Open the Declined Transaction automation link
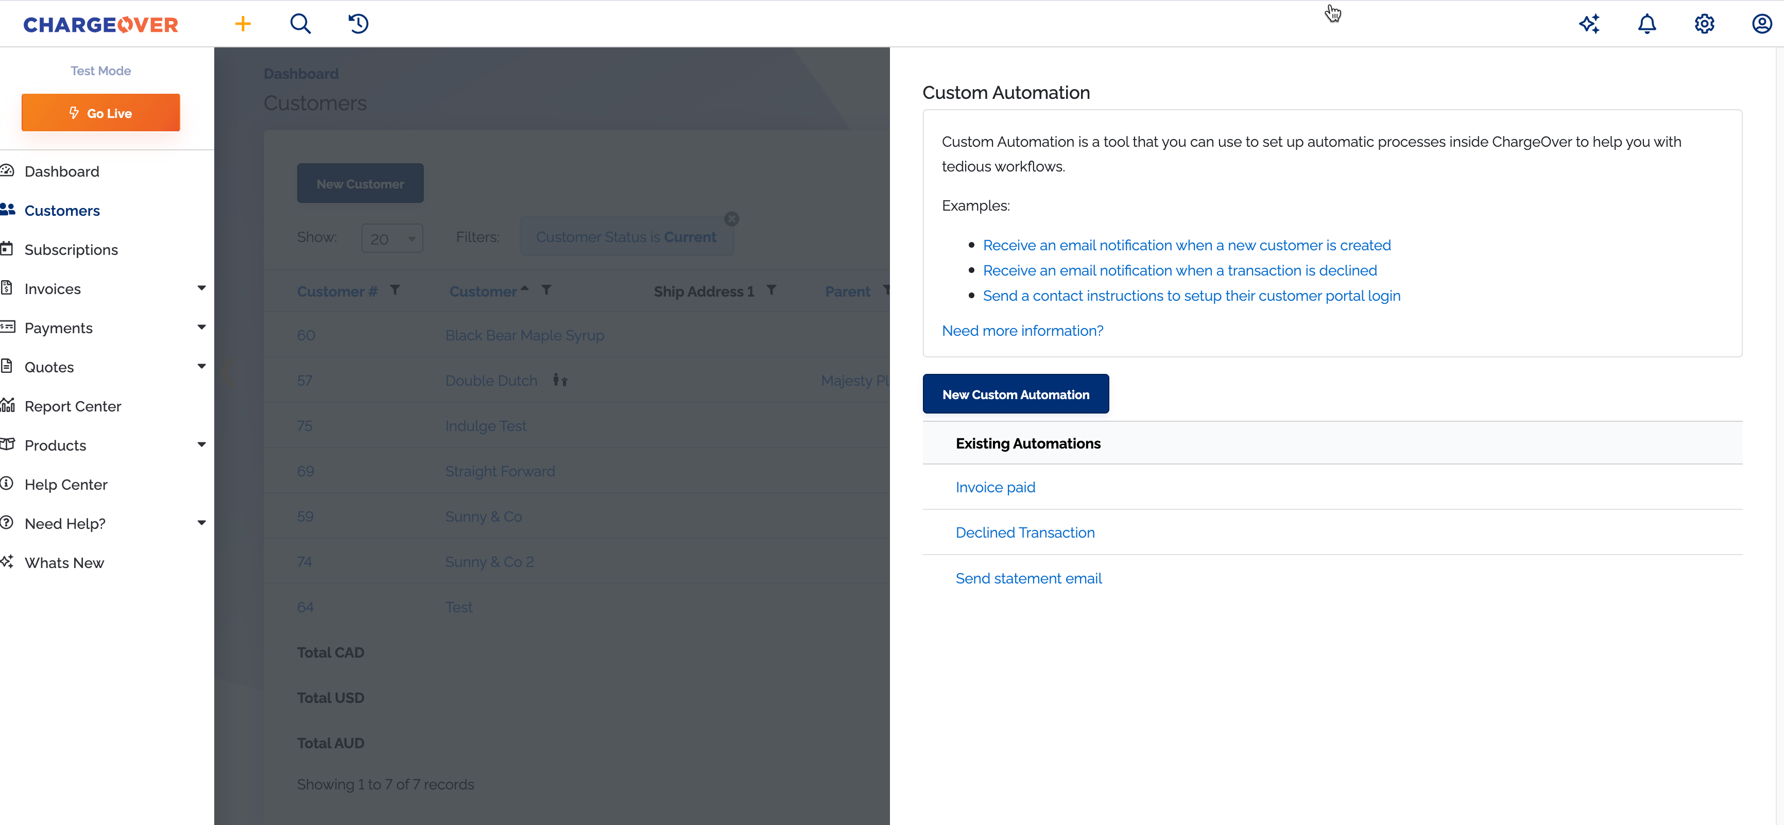 [1025, 532]
